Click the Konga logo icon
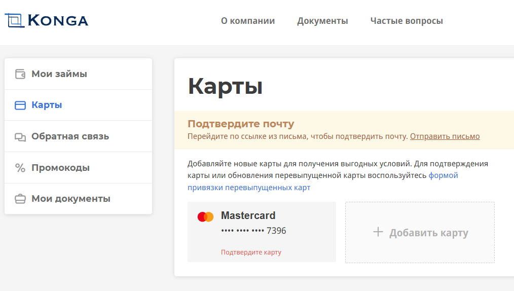The image size is (514, 291). point(15,20)
